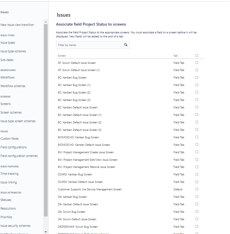
Task: Open Time tracking settings
Action: pos(9,173)
